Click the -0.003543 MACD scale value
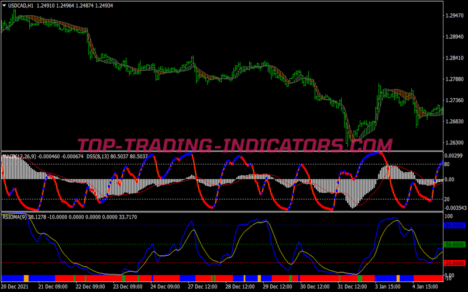Screen dimensions: 468x292 tap(454, 208)
